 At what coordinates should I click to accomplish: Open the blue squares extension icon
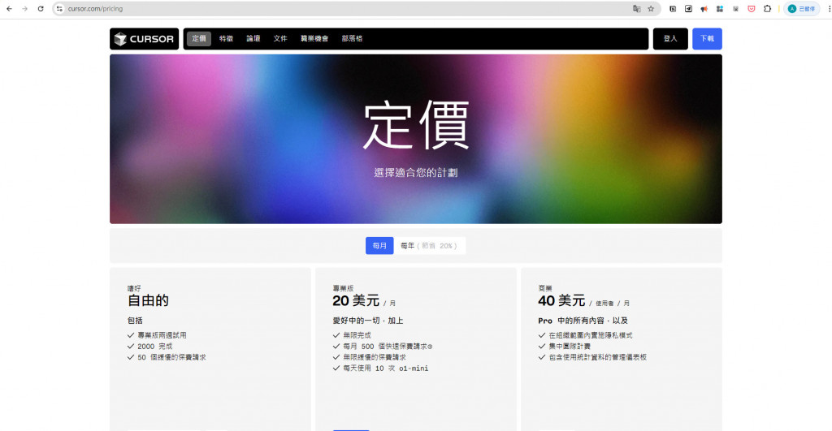click(x=720, y=8)
